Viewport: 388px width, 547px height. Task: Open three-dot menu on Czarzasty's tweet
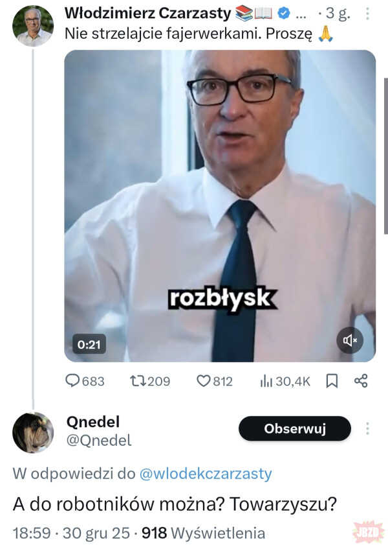click(x=368, y=14)
